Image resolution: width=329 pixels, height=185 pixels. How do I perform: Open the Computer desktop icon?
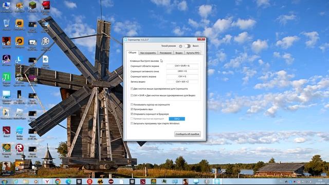pyautogui.click(x=6, y=6)
